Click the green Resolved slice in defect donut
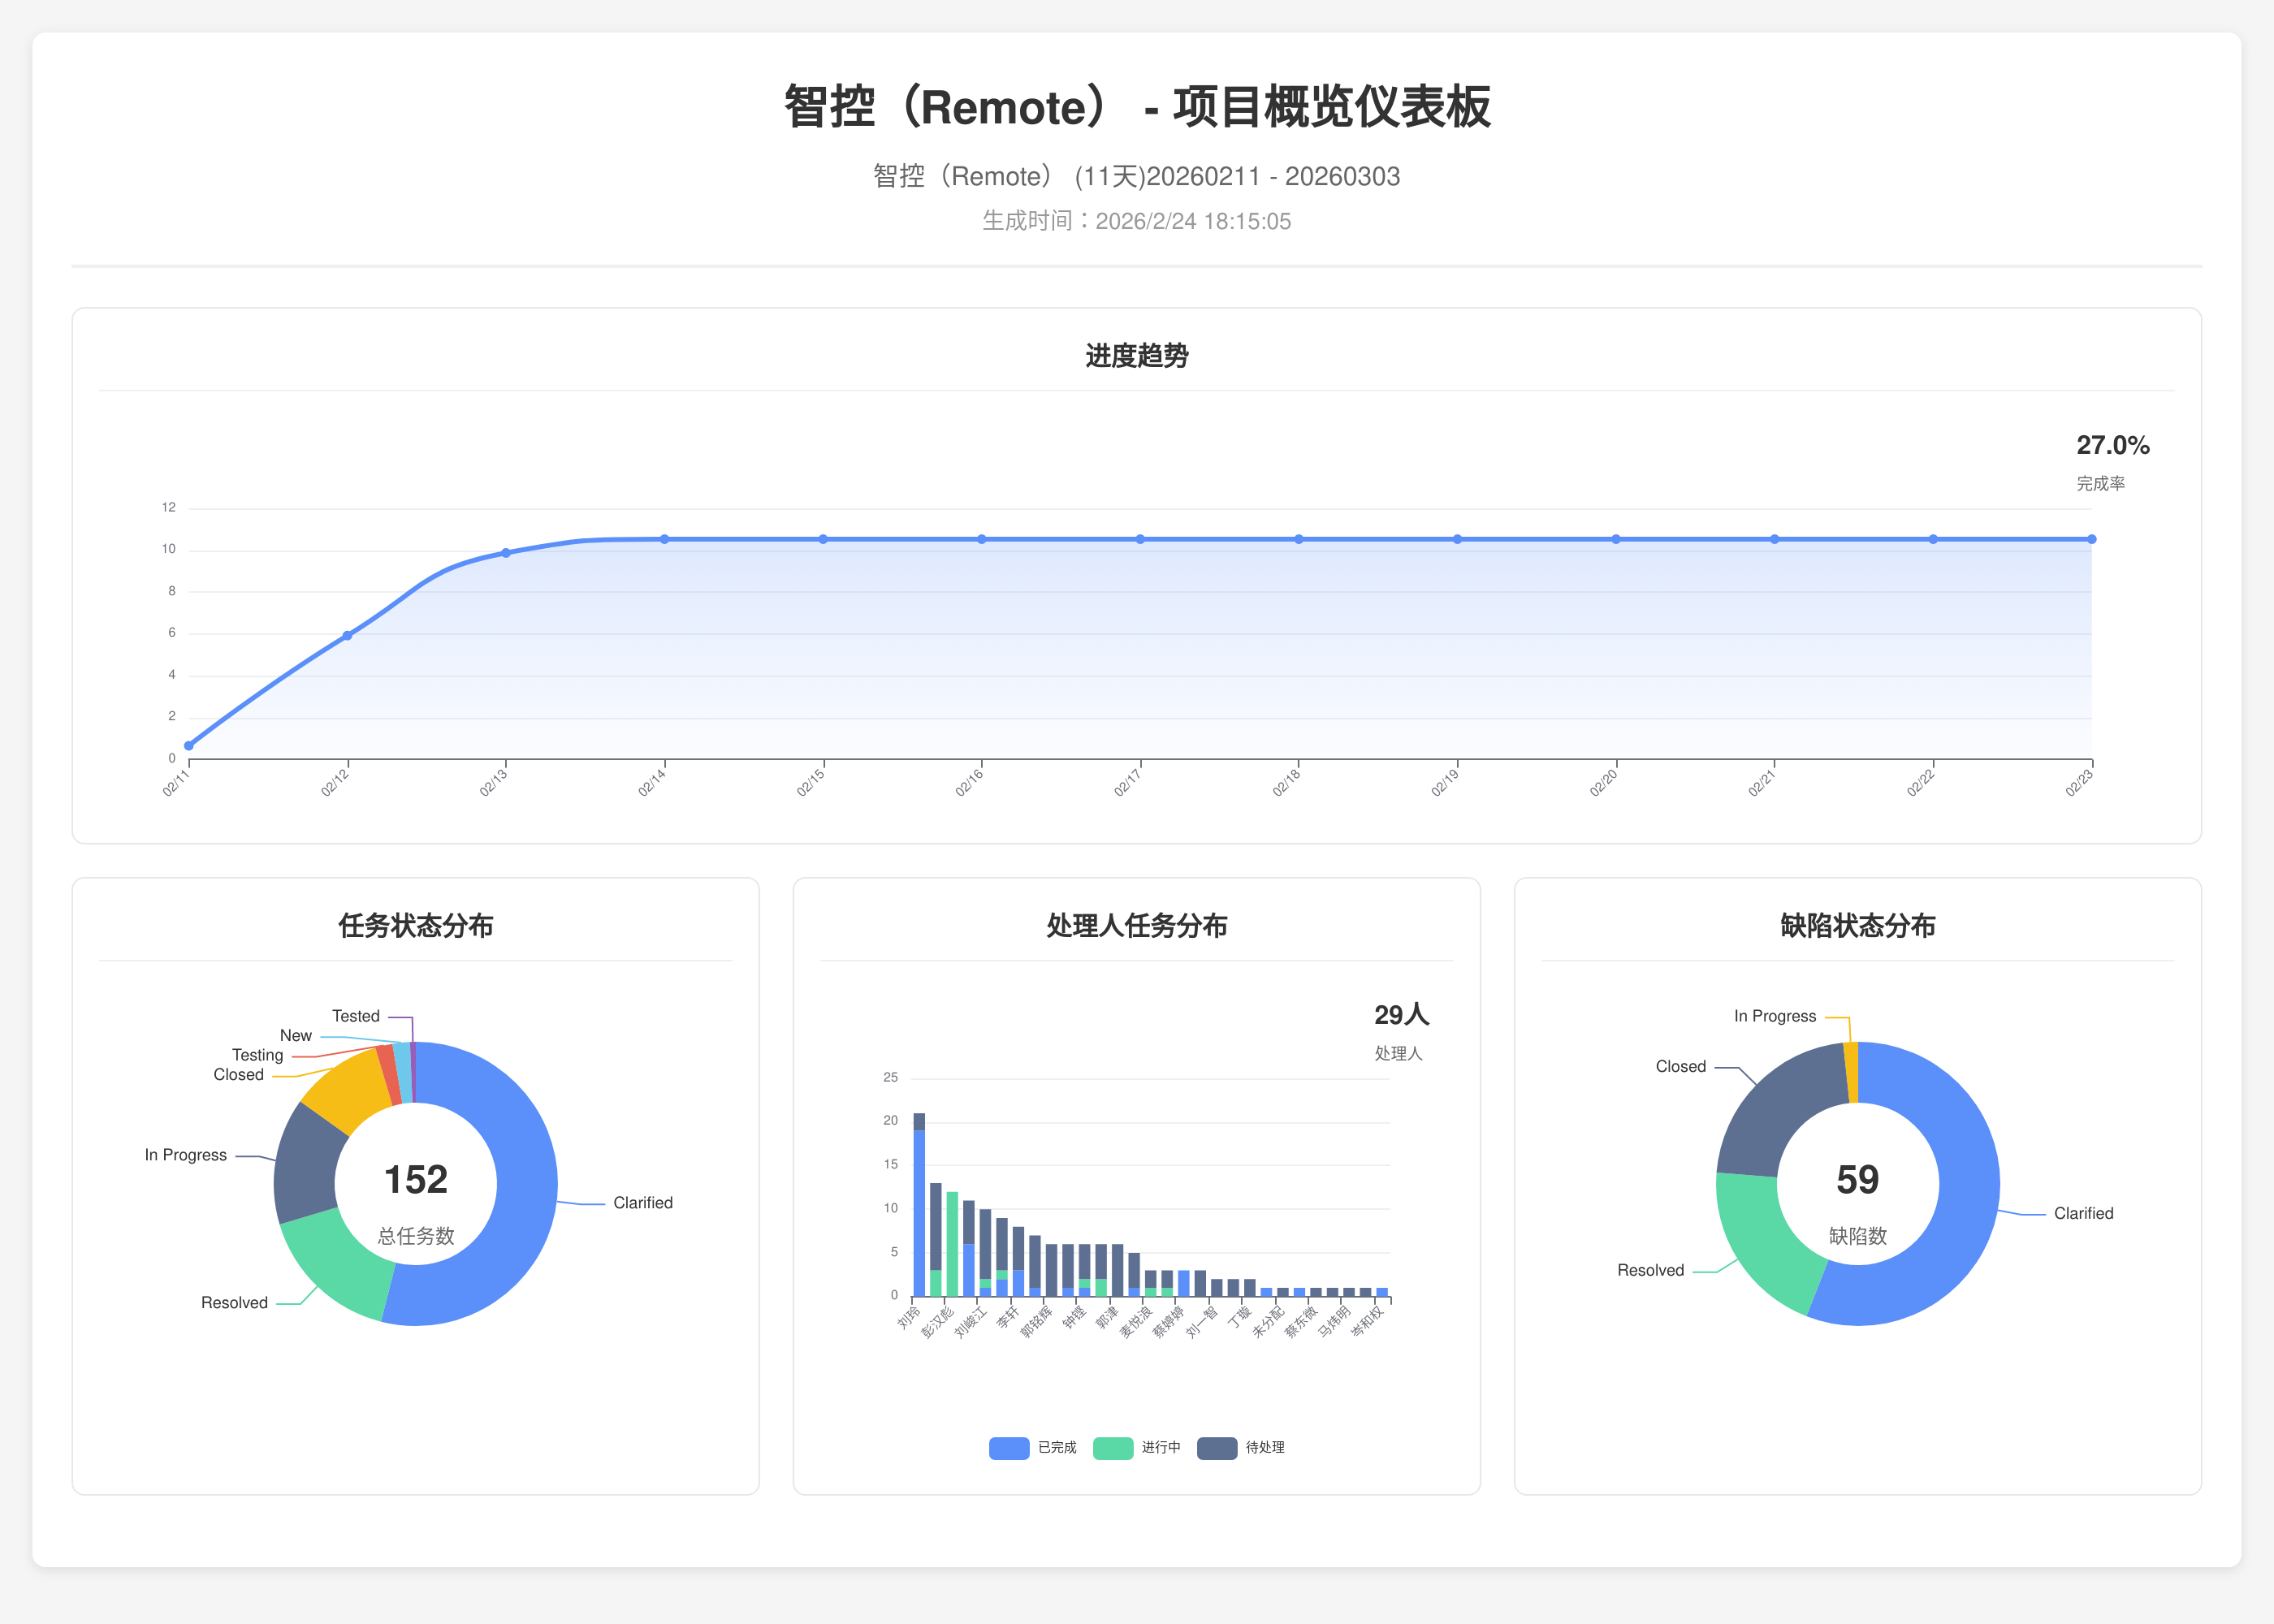 [x=1765, y=1245]
